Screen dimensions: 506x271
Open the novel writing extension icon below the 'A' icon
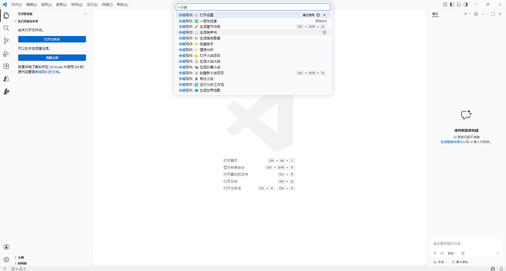tap(6, 92)
